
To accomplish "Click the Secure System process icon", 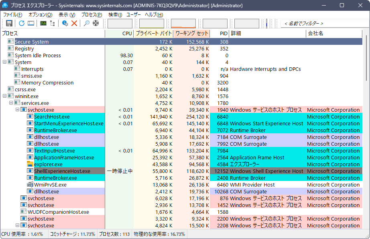I will point(10,42).
